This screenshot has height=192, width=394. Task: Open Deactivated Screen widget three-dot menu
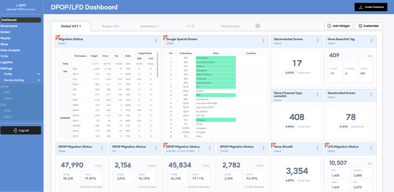coord(371,94)
